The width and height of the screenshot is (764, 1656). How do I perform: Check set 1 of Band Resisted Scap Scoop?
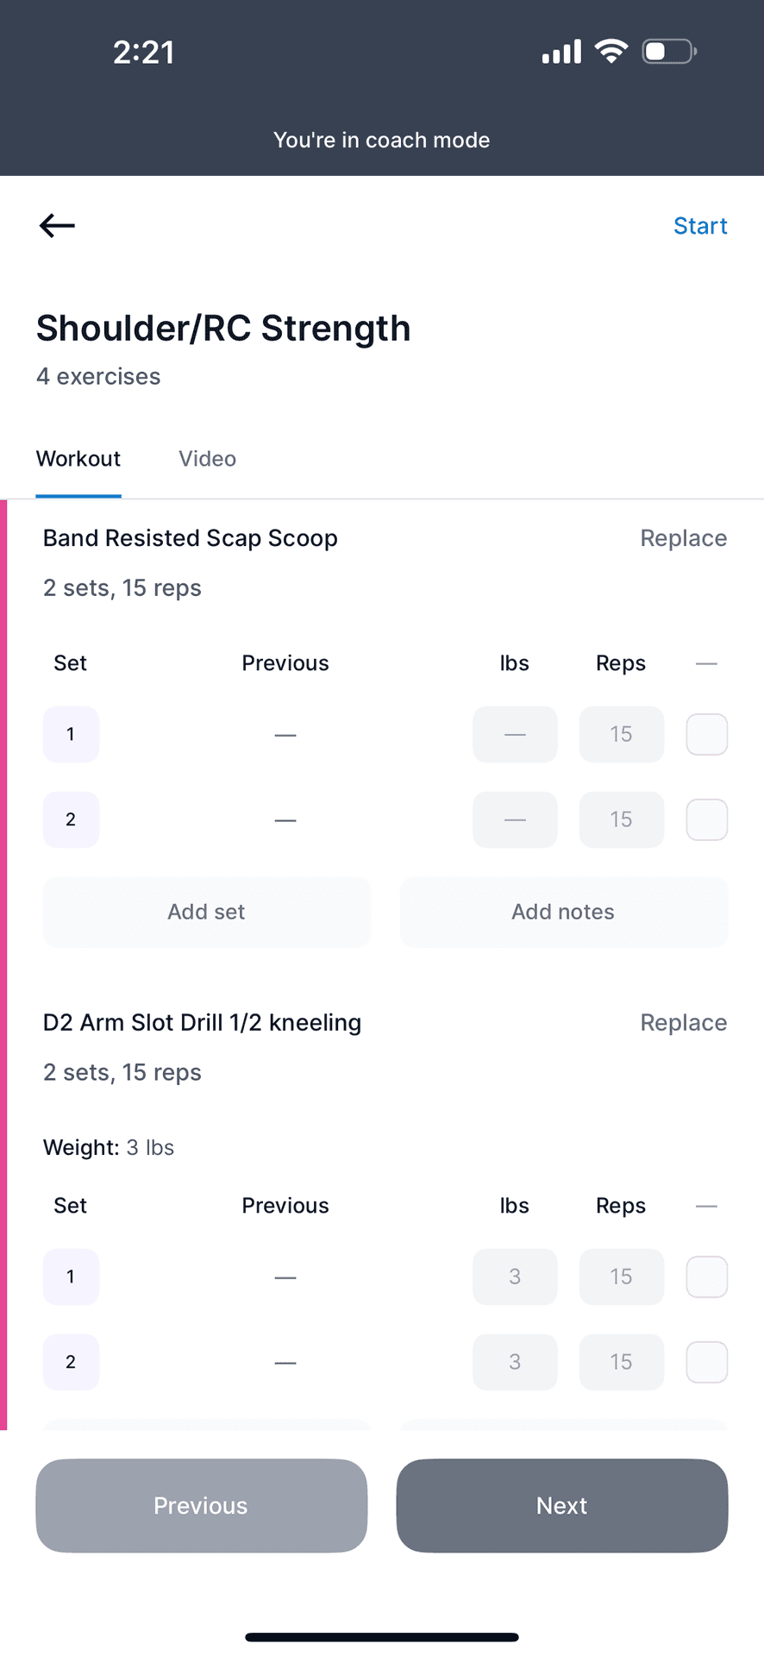[706, 735]
